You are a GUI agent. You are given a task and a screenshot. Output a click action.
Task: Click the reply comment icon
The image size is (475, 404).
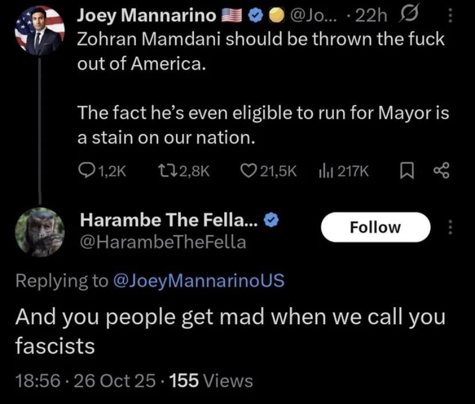[85, 170]
